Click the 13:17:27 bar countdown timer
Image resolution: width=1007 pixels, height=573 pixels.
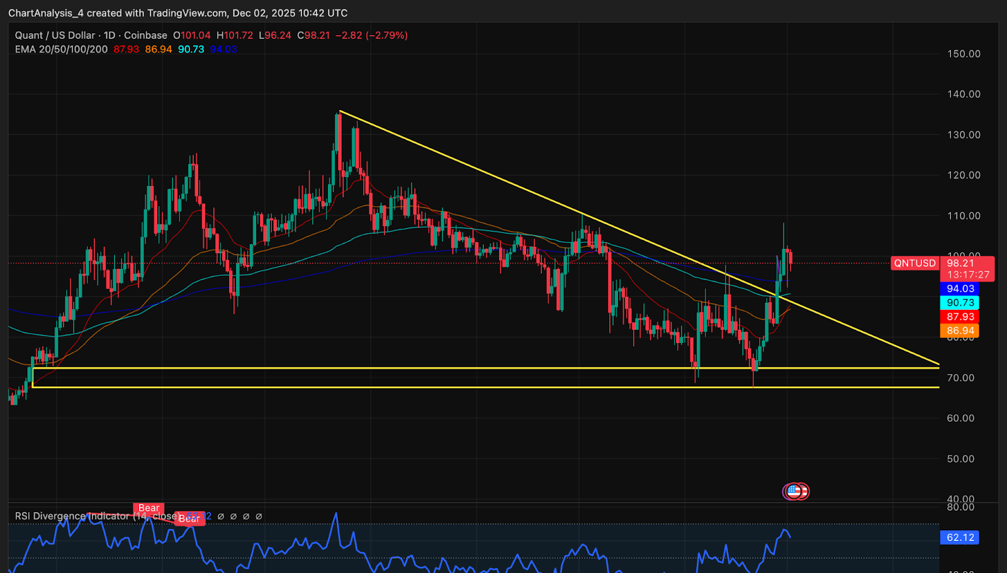coord(968,275)
